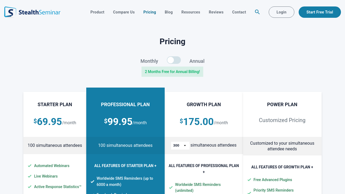The height and width of the screenshot is (194, 345).
Task: Select the Annual billing label
Action: click(197, 61)
